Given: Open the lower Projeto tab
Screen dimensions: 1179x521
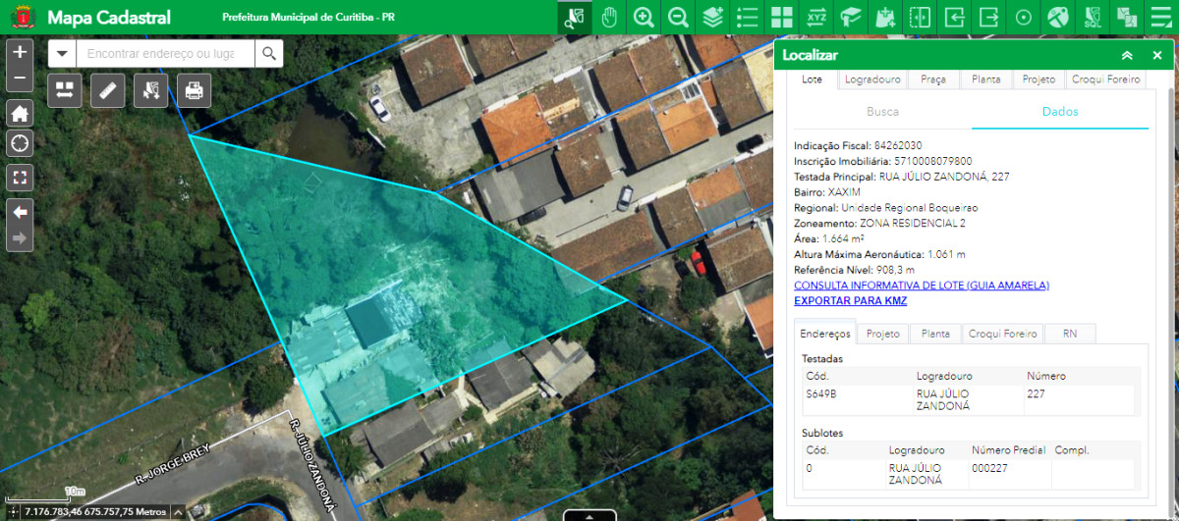Looking at the screenshot, I should tap(883, 334).
